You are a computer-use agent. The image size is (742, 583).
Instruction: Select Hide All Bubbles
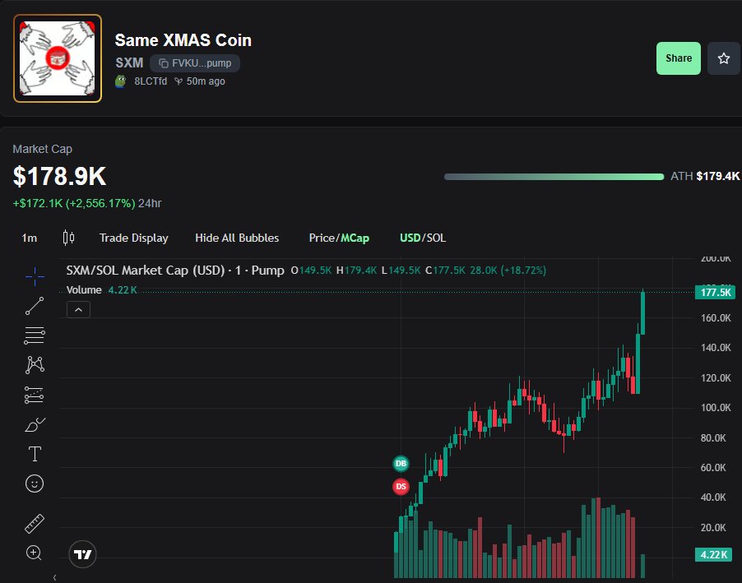tap(237, 238)
